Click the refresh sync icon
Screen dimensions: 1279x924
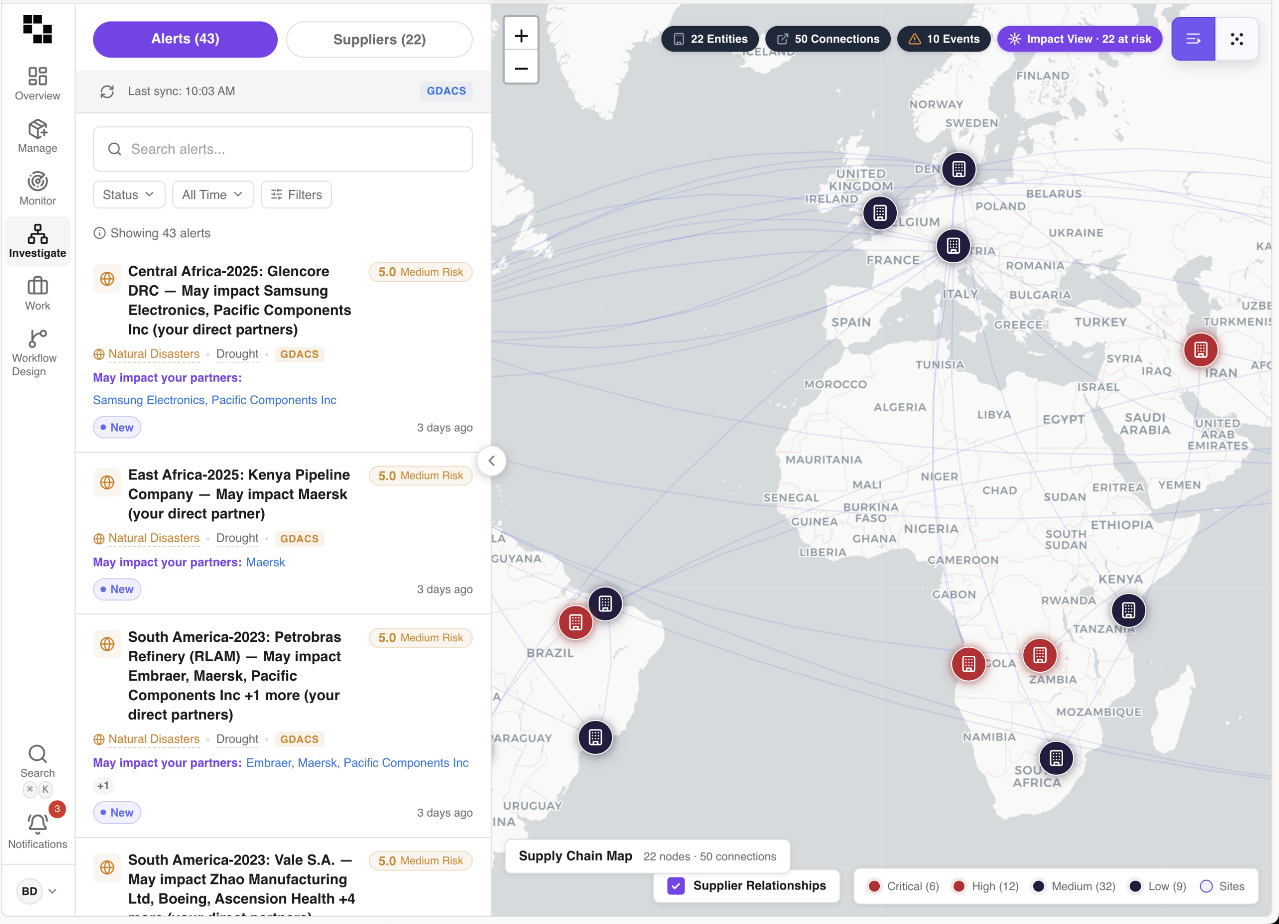pos(107,91)
